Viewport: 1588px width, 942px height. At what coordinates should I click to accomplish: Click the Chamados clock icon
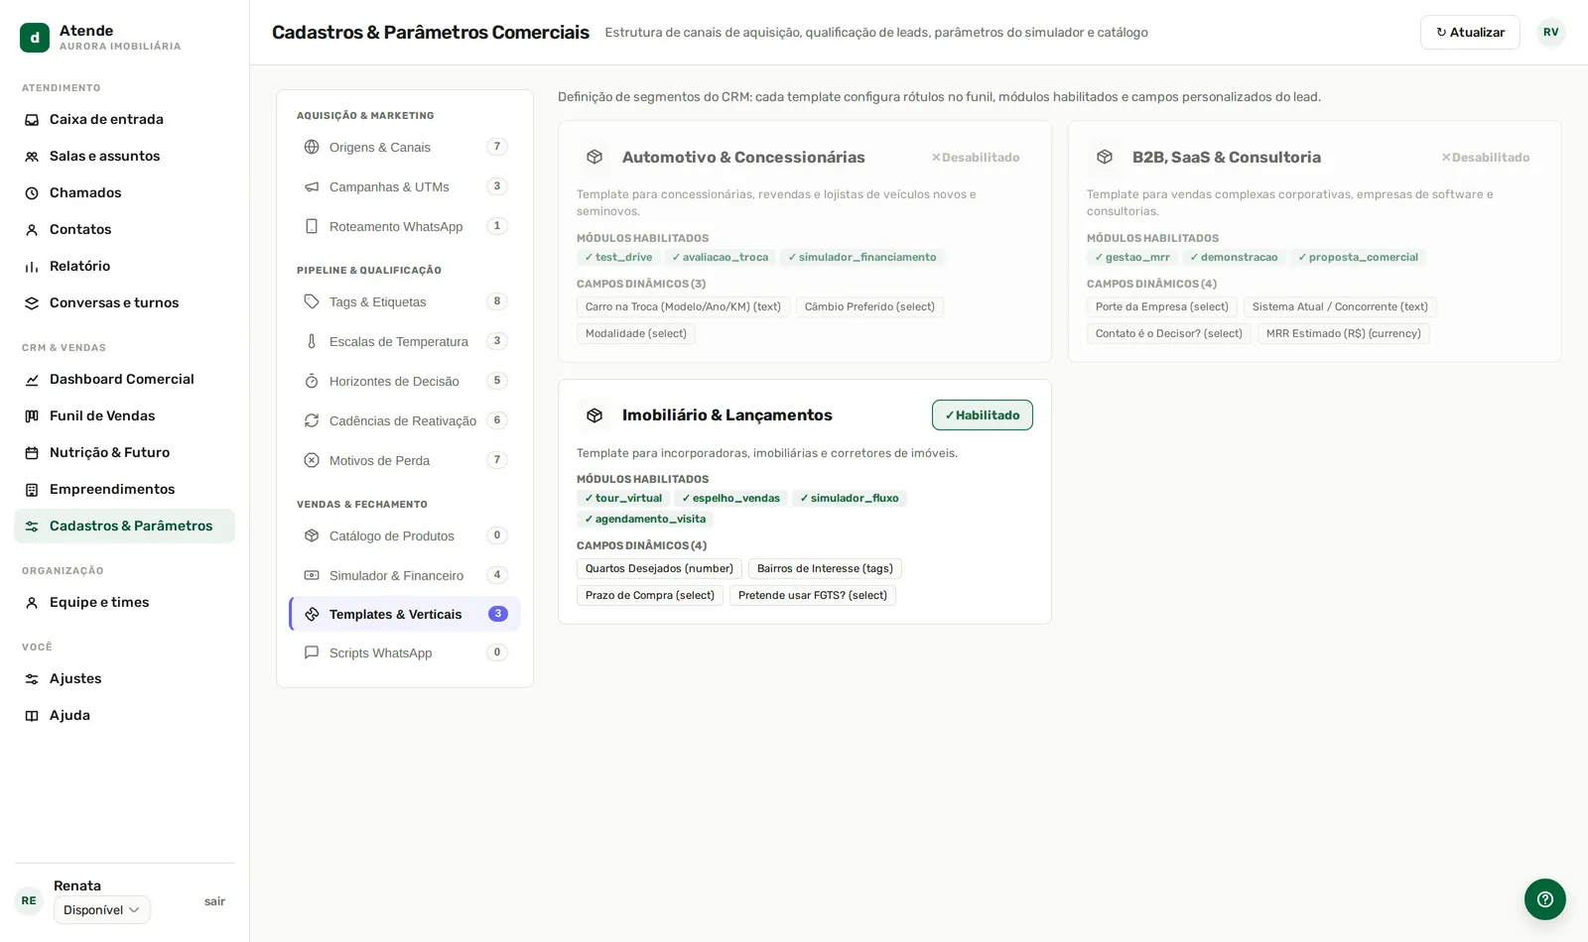coord(32,193)
